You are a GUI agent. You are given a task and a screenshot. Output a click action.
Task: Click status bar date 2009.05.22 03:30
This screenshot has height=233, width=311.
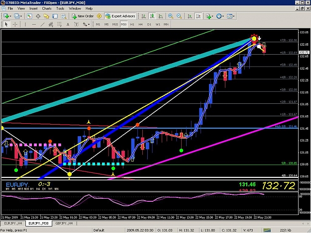140,230
